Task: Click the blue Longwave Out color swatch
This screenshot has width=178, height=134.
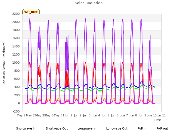Action: click(102, 129)
